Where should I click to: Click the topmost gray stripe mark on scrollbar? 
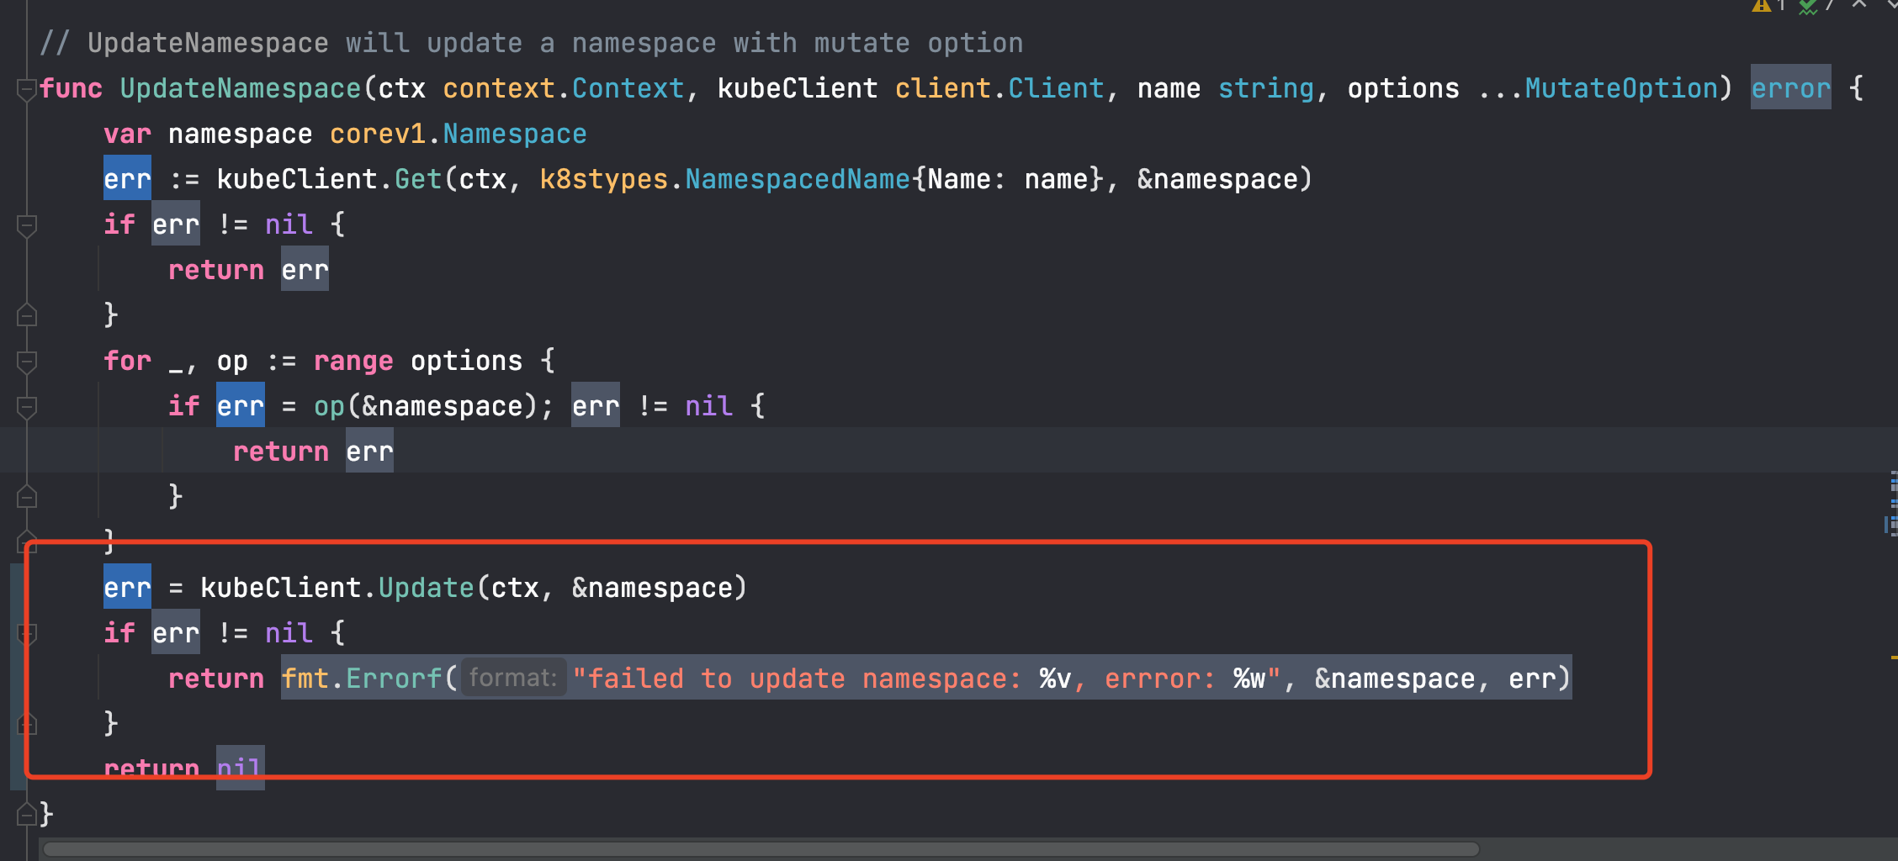[x=1895, y=473]
